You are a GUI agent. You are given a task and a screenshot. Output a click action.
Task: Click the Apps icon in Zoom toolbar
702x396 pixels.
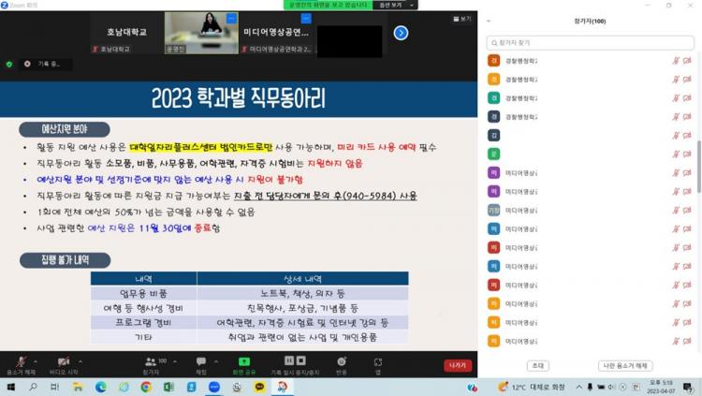coord(378,361)
